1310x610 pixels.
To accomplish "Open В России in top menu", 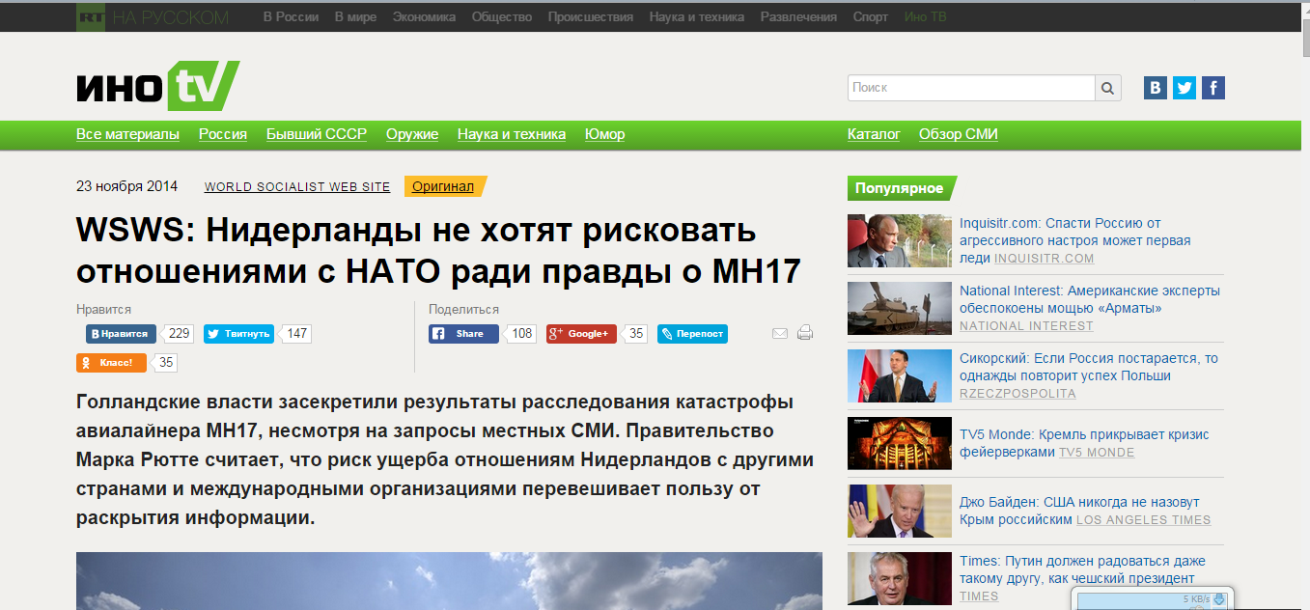I will 291,17.
